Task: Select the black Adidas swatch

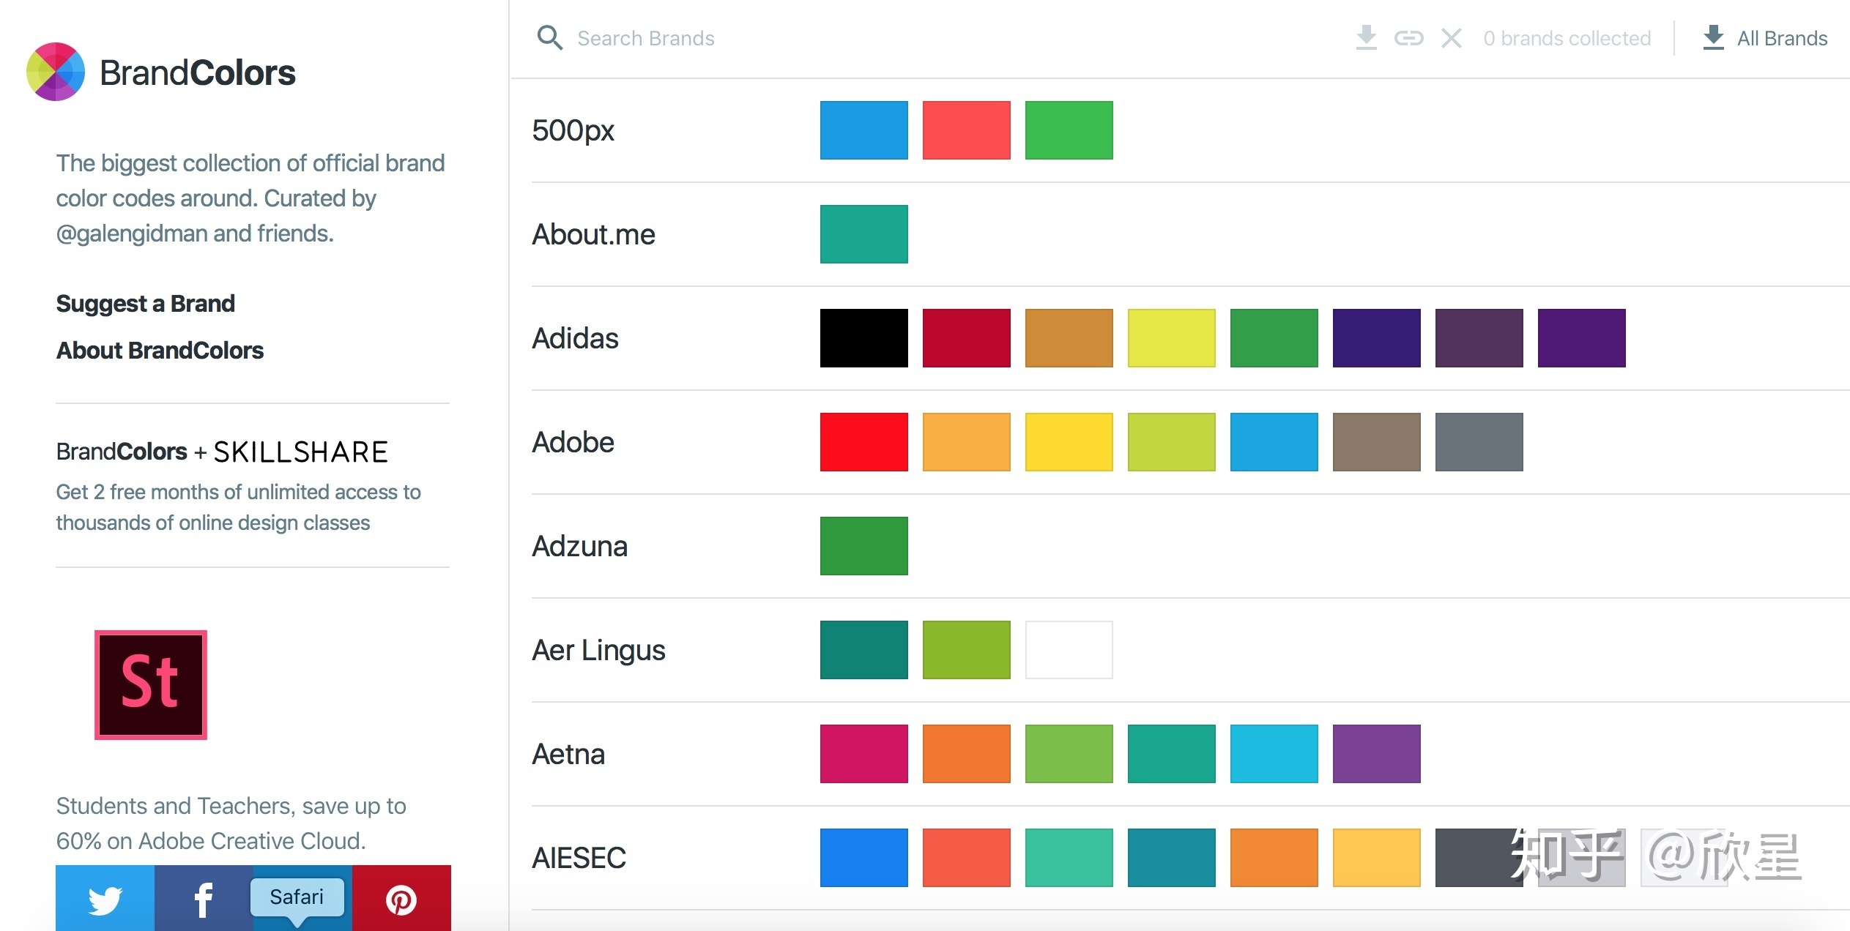Action: coord(863,338)
